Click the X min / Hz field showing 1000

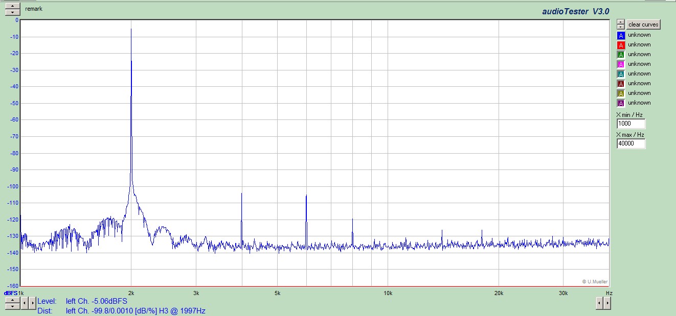(631, 124)
